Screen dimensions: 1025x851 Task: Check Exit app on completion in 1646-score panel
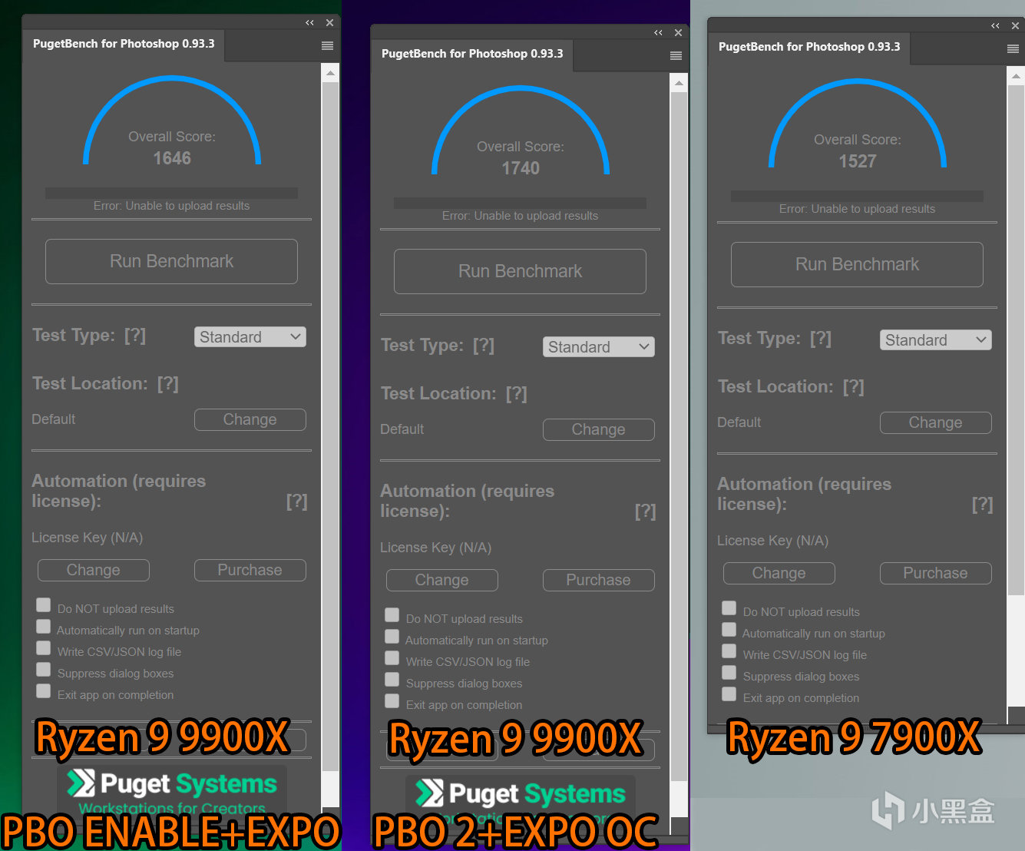click(x=44, y=691)
